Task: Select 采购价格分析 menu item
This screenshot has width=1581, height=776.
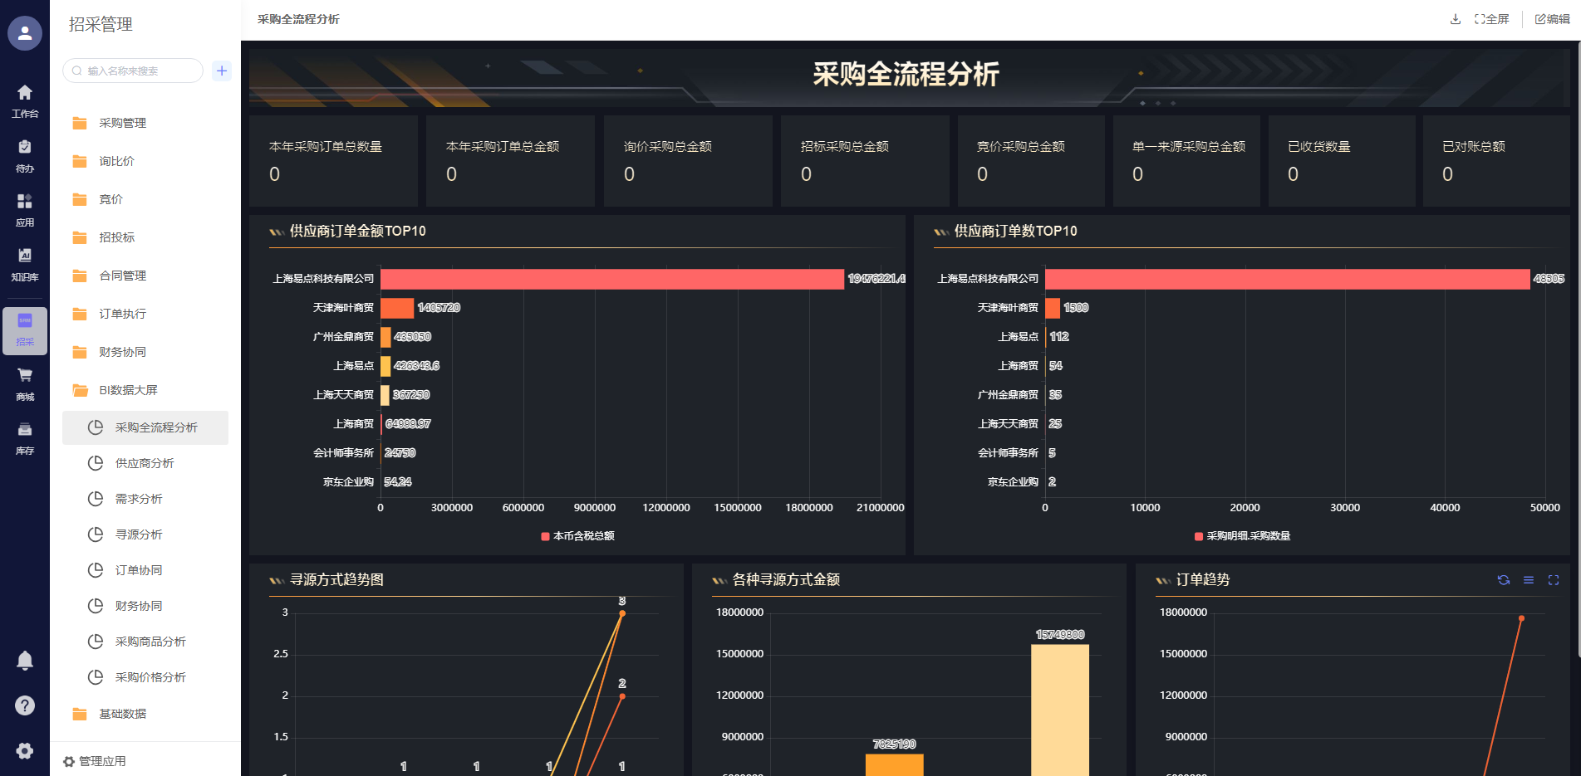Action: click(x=150, y=677)
